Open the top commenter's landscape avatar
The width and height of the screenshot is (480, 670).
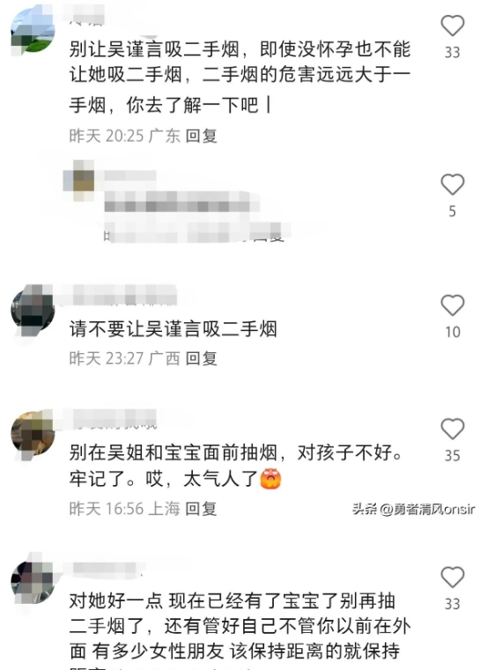coord(33,32)
